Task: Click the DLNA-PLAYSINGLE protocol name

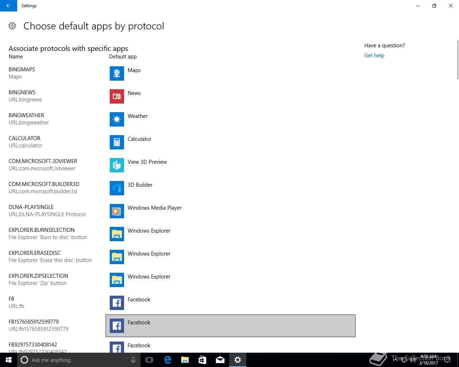Action: 31,207
